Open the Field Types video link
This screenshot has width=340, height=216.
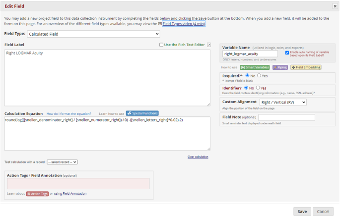184,24
